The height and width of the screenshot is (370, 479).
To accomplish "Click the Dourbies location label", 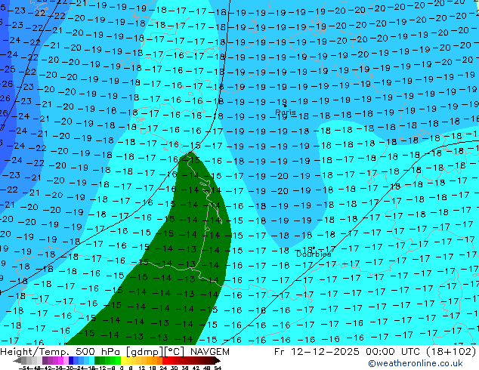I will point(314,254).
